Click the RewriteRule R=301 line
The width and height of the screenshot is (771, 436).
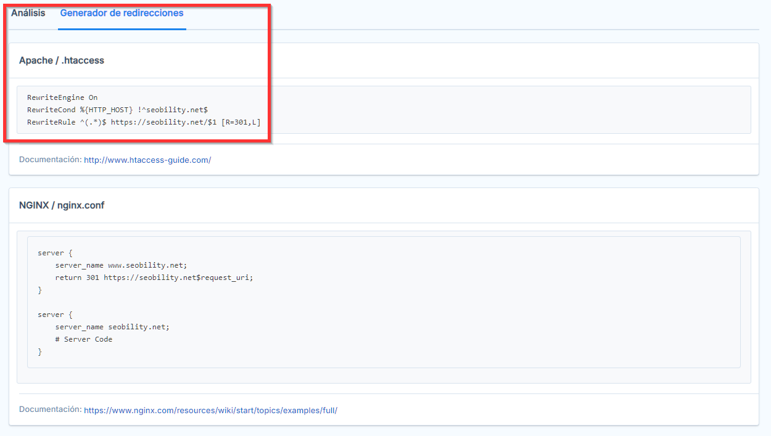(144, 122)
